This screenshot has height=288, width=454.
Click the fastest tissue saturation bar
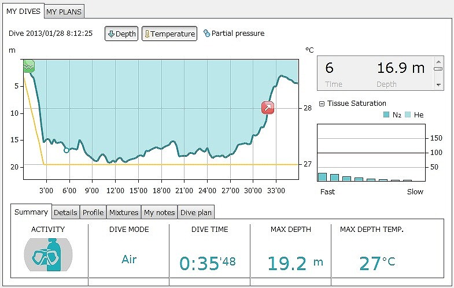coord(322,177)
